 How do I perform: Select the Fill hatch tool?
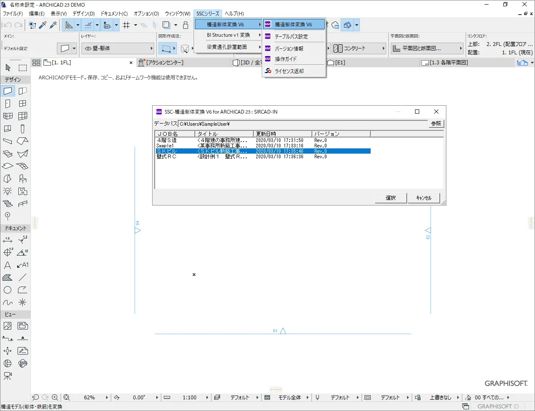pyautogui.click(x=8, y=277)
